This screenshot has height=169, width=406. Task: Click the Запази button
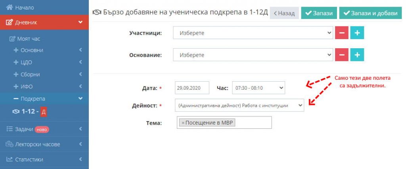(x=319, y=13)
